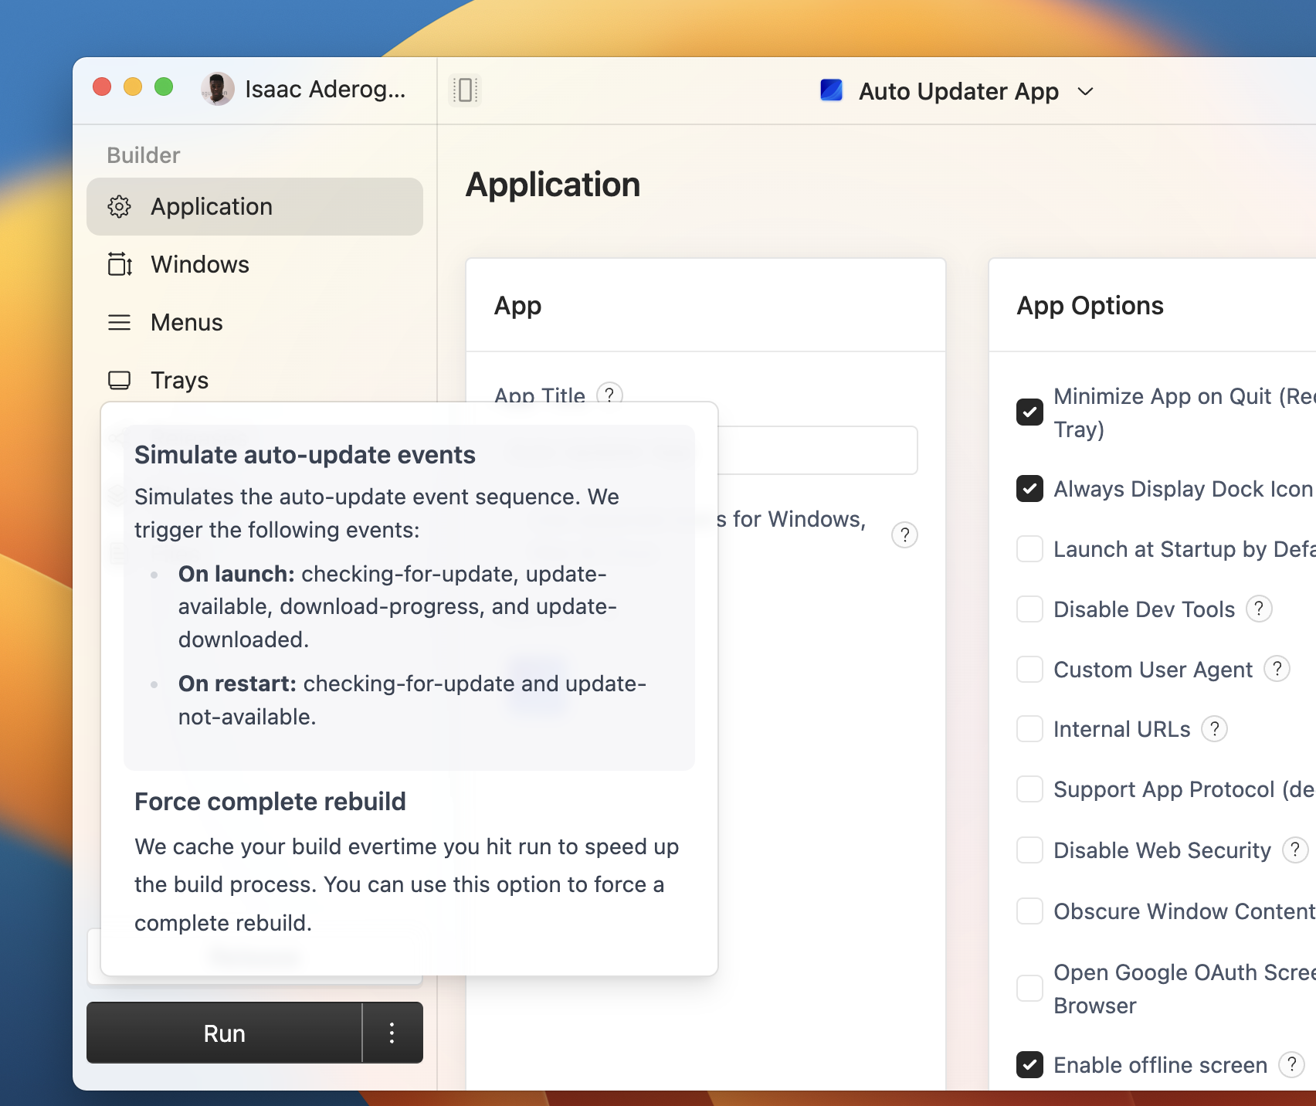Open the Run button options menu

pos(392,1033)
